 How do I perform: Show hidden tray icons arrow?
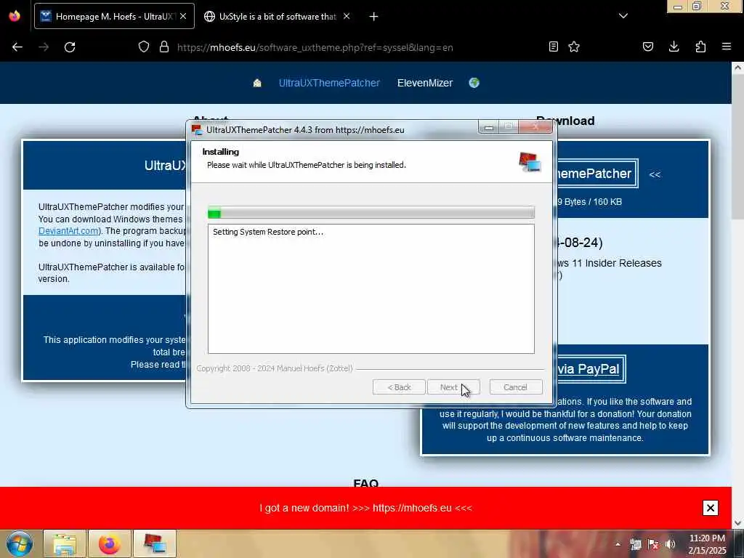click(x=618, y=544)
